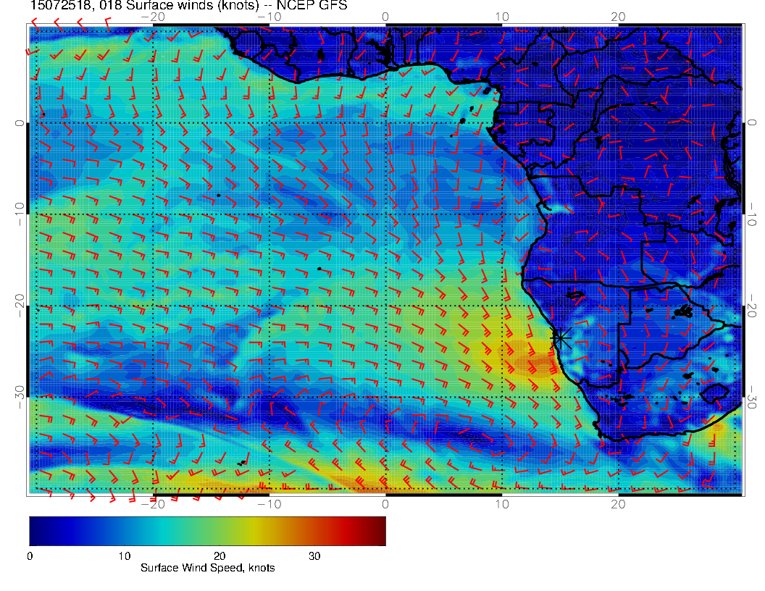Click the '0' longitude label on the bottom axis
Screen dimensions: 765x591
point(385,503)
